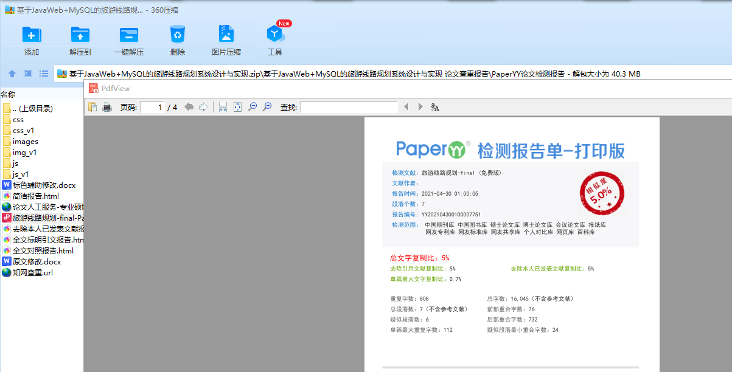Click the 后部重合字数:732 text
Screen dimensions: 732x372
coord(512,320)
